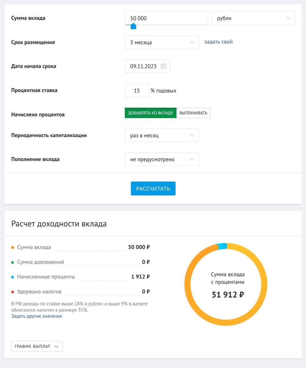Viewport: 306px width, 368px height.
Task: Expand the ГРАФИК ВЫПЛАТ section
Action: point(37,346)
